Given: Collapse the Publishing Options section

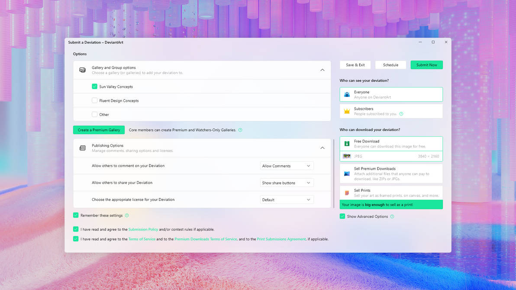Looking at the screenshot, I should (x=322, y=148).
